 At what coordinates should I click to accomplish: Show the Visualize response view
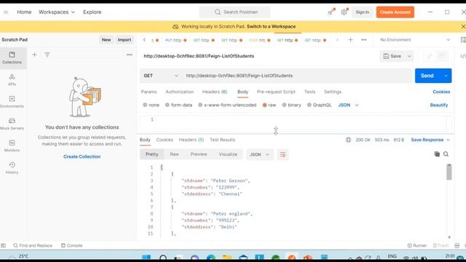[x=228, y=154]
